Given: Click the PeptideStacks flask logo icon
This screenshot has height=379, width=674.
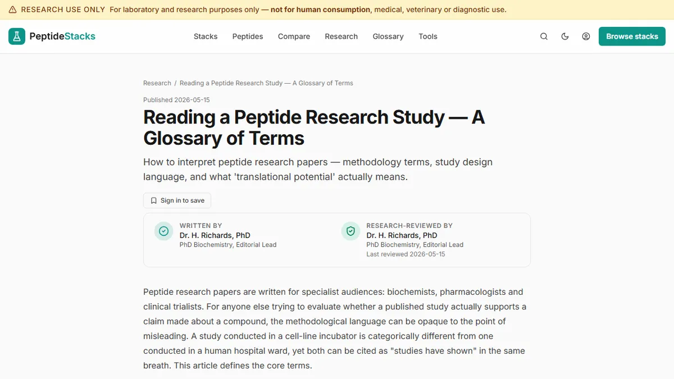Looking at the screenshot, I should coord(17,36).
